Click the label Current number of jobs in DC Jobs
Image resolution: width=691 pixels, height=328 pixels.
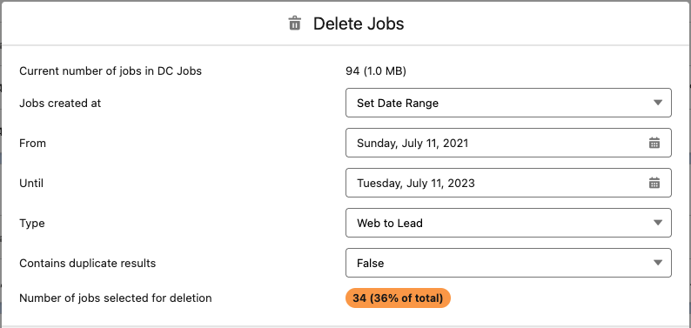click(x=111, y=70)
